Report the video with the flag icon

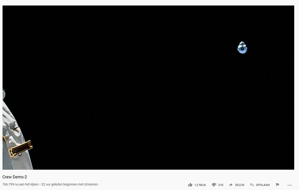(277, 185)
